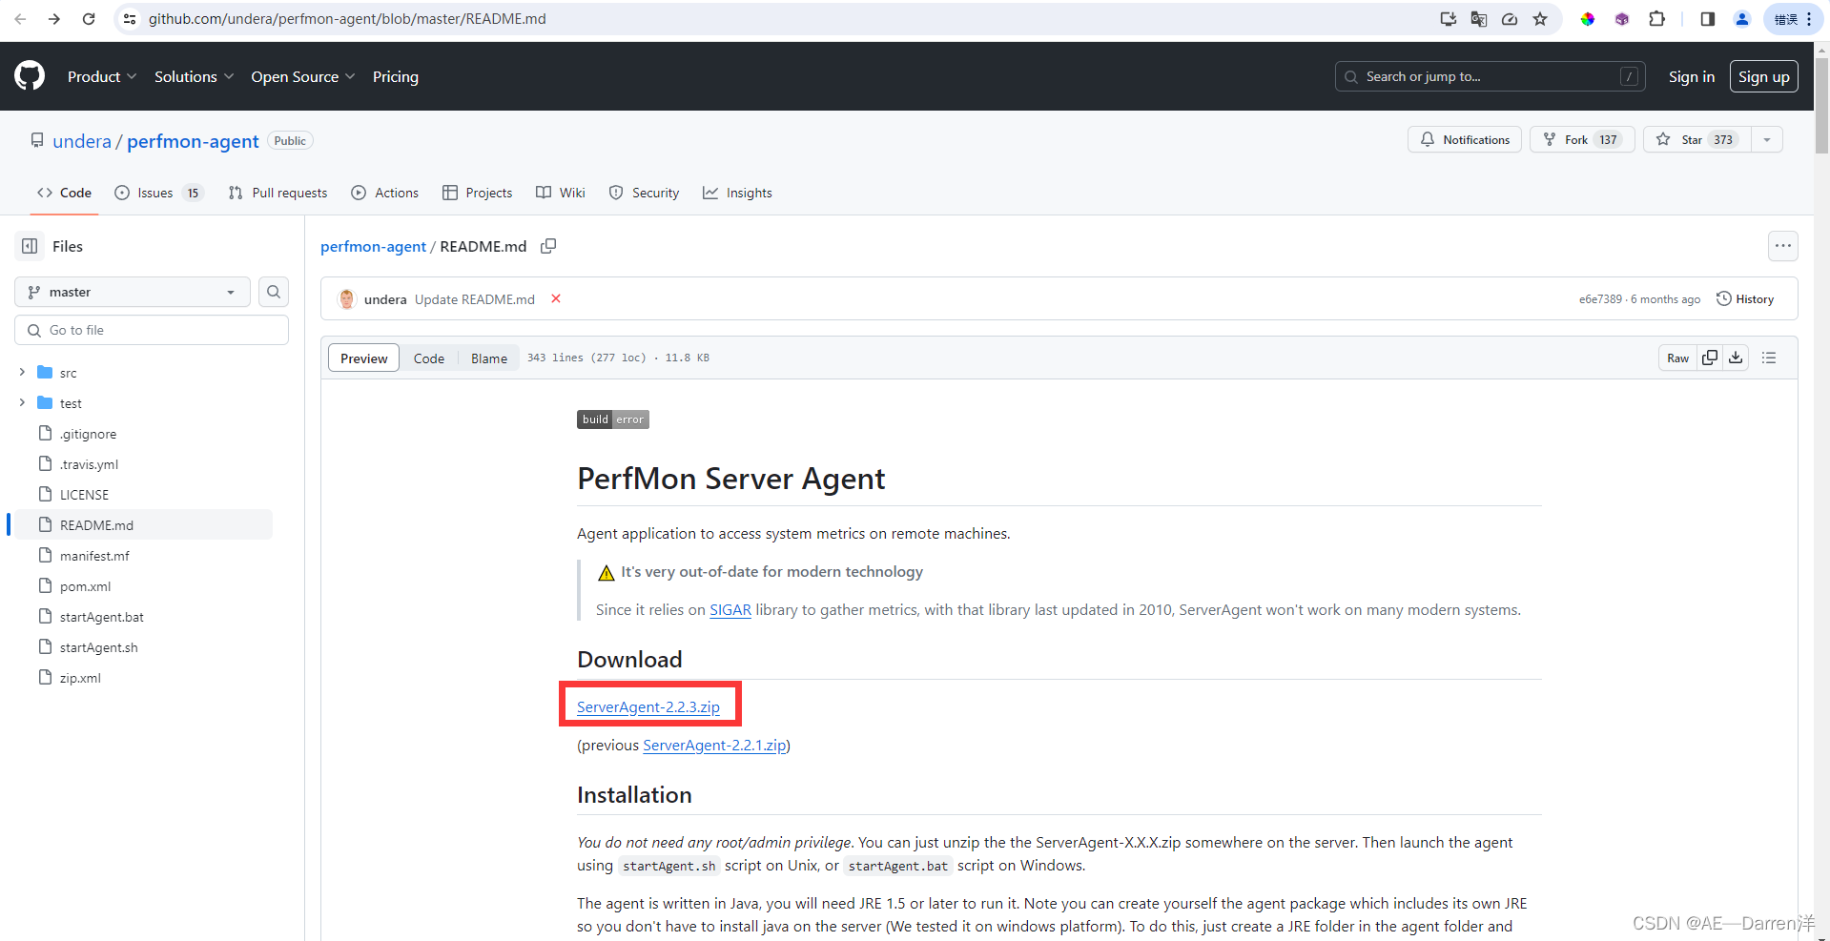Open the more file actions ellipsis
This screenshot has width=1830, height=941.
(1783, 246)
